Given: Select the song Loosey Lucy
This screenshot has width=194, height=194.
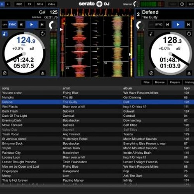Looking at the screenshot, I should pos(11,158).
